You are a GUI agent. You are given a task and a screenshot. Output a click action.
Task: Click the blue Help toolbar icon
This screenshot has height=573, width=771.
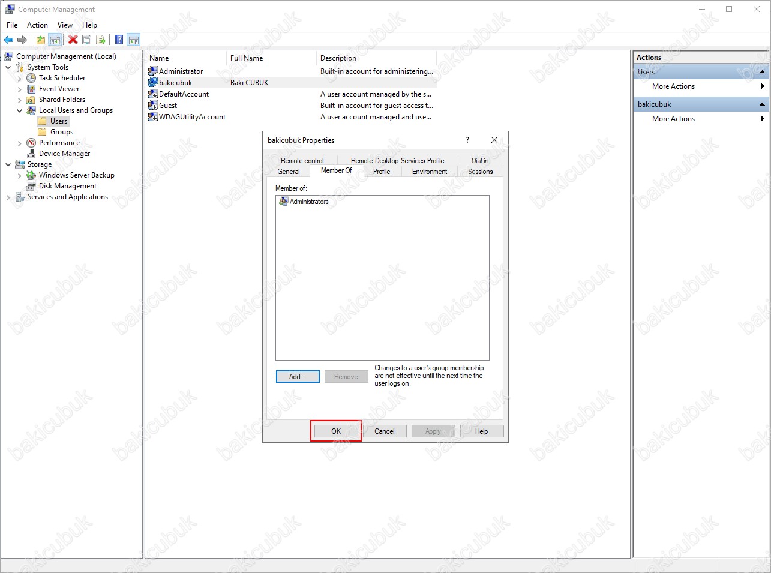click(x=119, y=40)
